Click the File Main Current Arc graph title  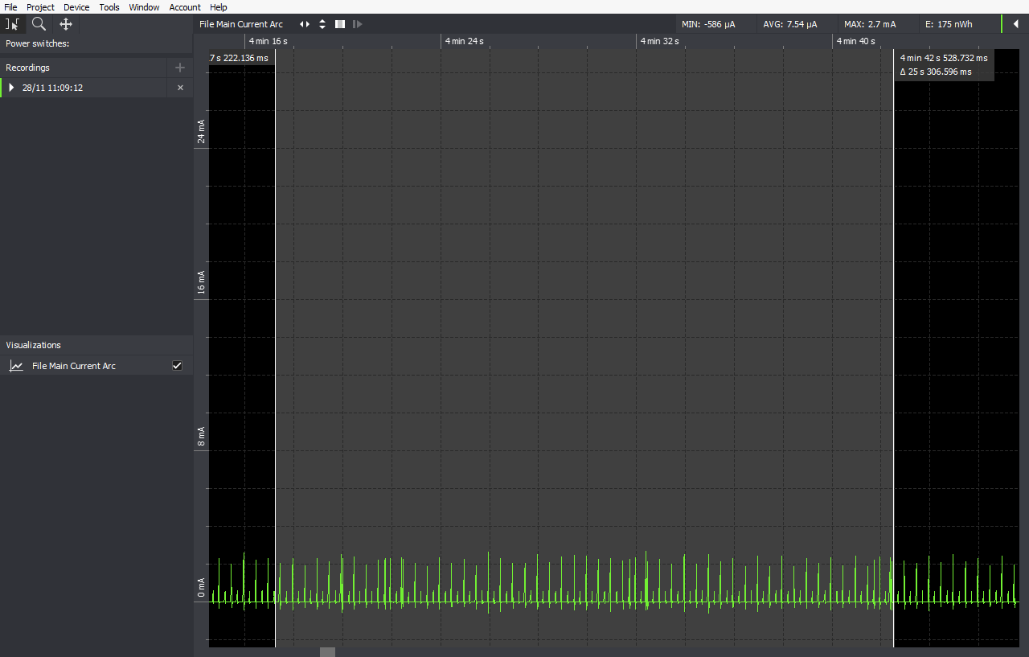[241, 24]
